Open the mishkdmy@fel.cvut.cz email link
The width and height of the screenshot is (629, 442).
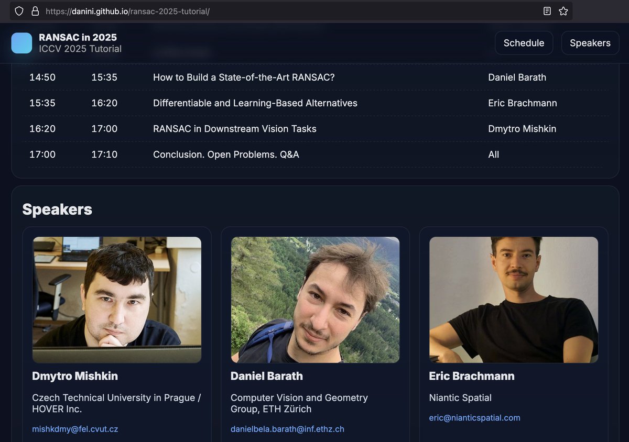point(75,428)
